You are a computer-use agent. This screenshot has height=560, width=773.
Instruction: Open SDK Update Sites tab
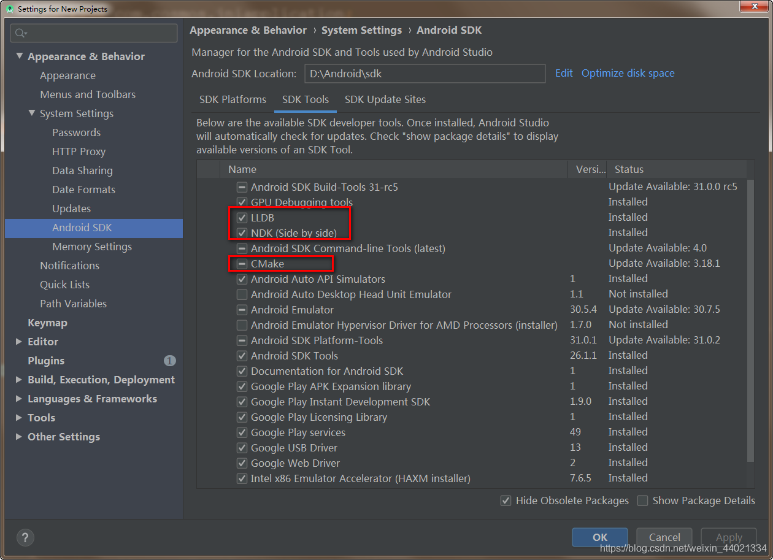pos(385,99)
